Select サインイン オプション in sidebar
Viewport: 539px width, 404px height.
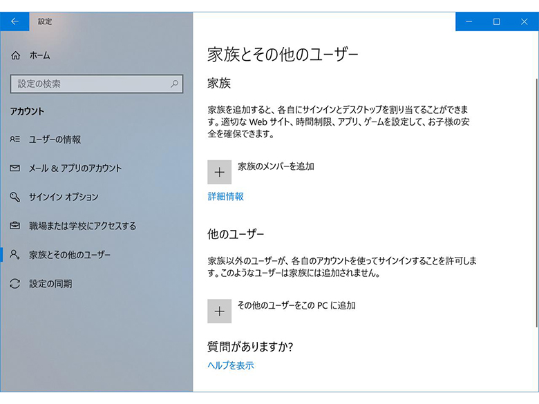point(64,198)
